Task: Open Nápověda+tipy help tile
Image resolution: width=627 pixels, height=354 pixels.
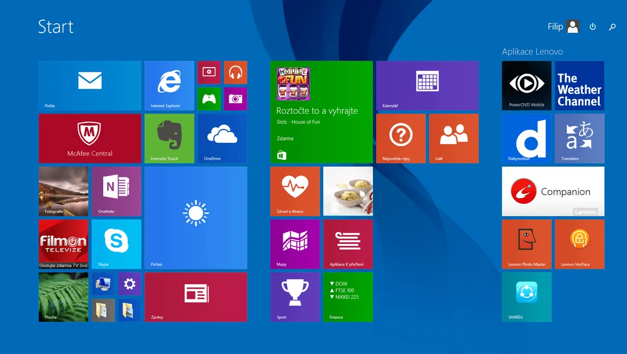Action: pos(401,138)
